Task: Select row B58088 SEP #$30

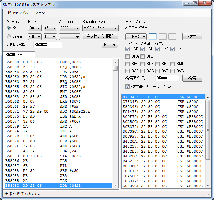Action: point(59,171)
